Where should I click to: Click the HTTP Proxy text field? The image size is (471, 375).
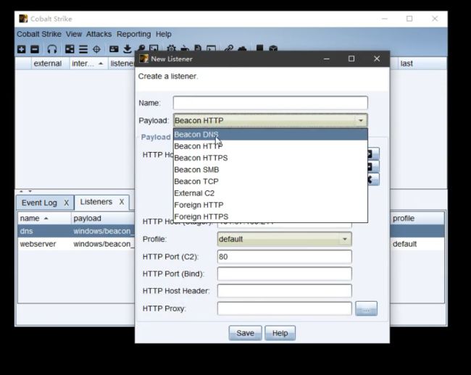[x=285, y=308]
